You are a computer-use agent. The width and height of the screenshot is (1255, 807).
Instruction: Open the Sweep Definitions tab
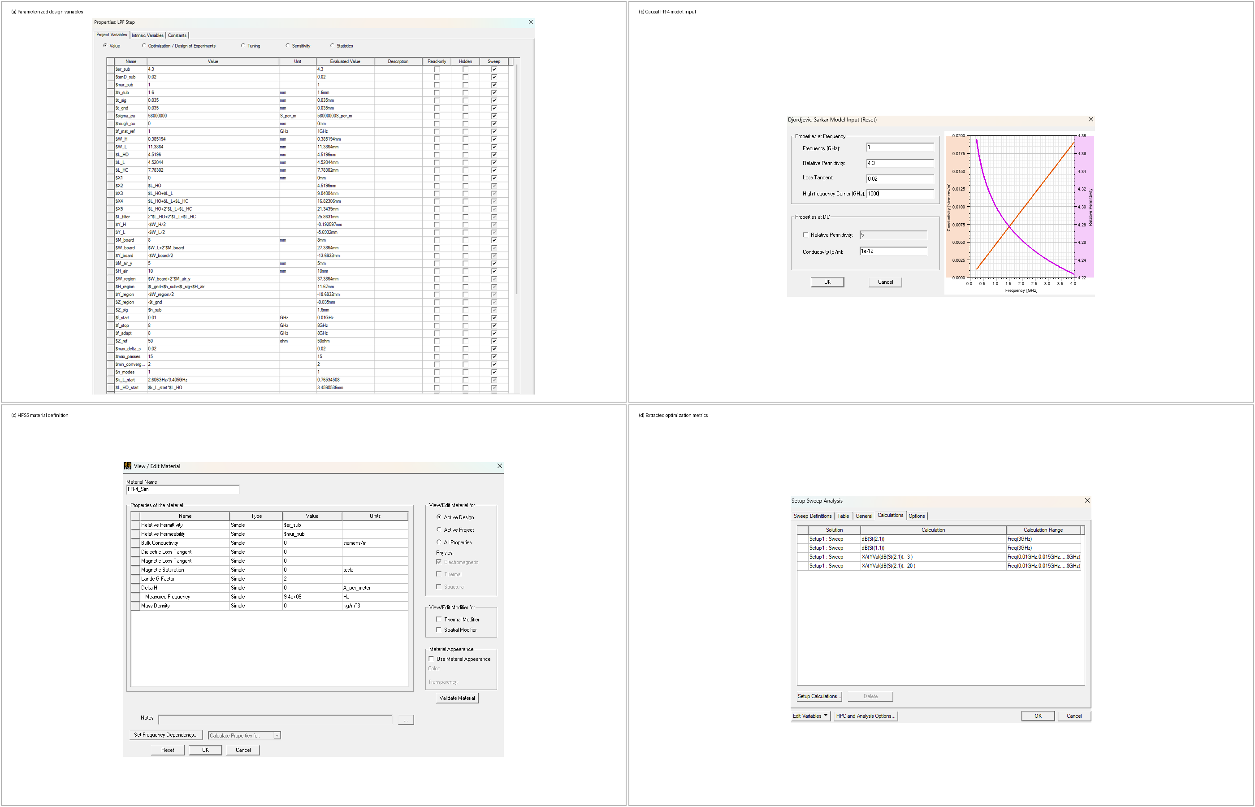[x=813, y=516]
